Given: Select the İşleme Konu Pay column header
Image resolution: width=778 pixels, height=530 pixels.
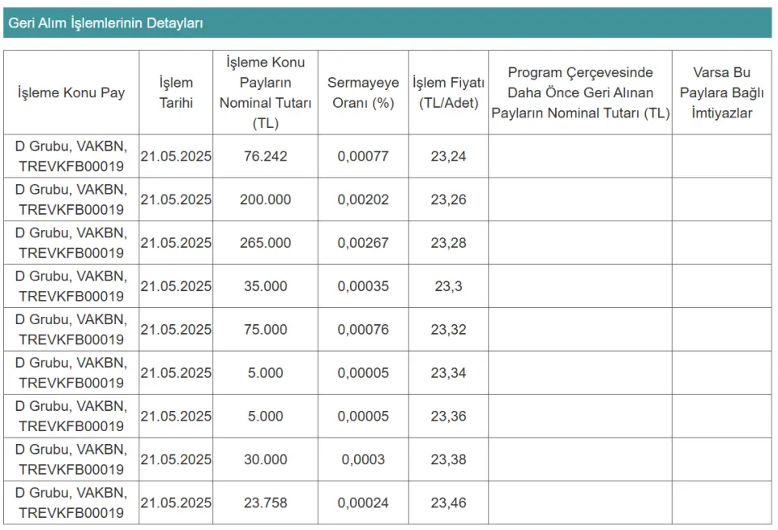Looking at the screenshot, I should click(x=71, y=92).
